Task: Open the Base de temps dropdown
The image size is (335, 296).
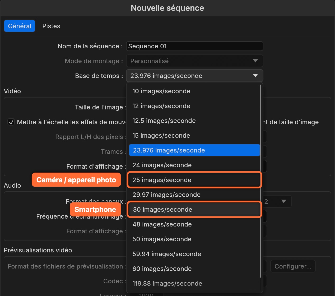Action: [195, 76]
